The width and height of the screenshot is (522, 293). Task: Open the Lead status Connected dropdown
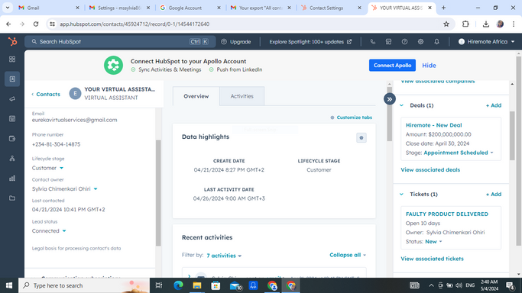[x=49, y=230]
